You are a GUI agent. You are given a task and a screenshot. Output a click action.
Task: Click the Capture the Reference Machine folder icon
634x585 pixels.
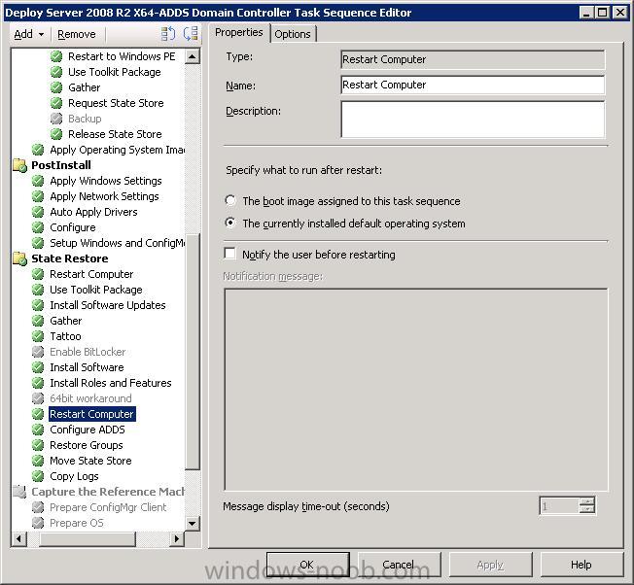click(x=19, y=492)
